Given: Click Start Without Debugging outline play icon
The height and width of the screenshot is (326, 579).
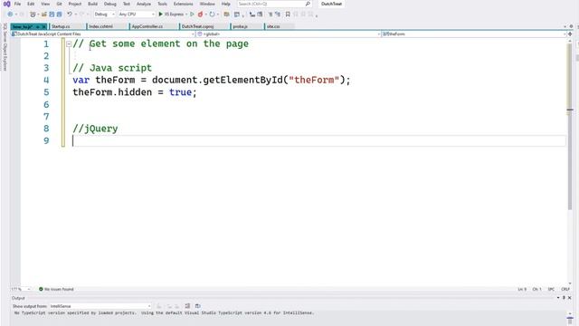Looking at the screenshot, I should point(192,14).
